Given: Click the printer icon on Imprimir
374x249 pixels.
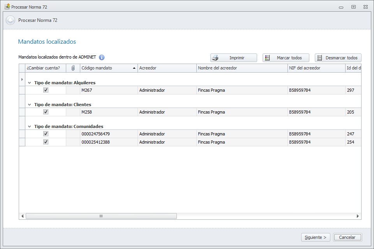Looking at the screenshot, I should click(215, 58).
